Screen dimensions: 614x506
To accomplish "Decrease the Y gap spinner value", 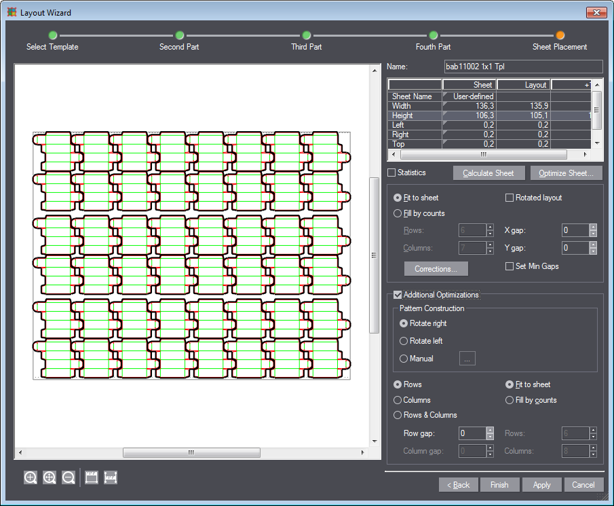I will click(593, 252).
